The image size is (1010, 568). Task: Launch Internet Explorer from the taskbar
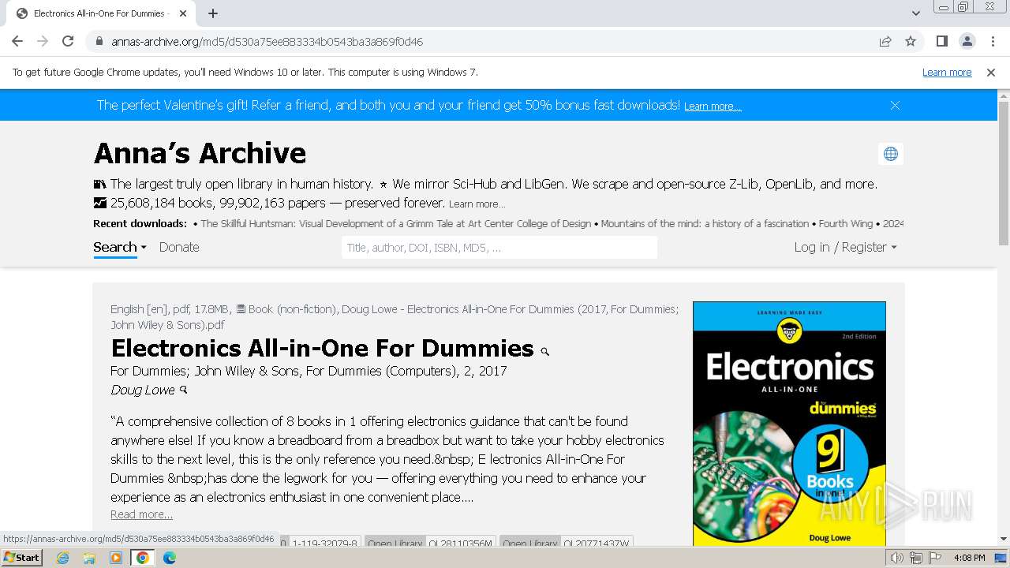click(62, 558)
